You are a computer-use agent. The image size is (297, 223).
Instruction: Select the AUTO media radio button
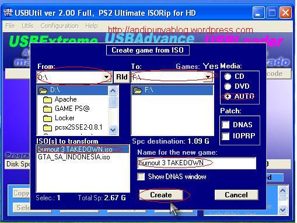[228, 96]
